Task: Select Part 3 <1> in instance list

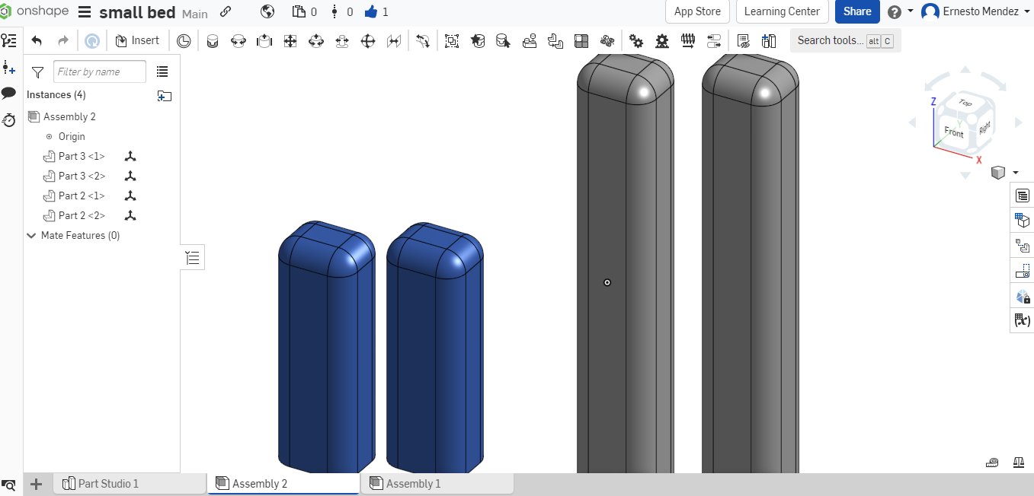Action: (x=82, y=156)
